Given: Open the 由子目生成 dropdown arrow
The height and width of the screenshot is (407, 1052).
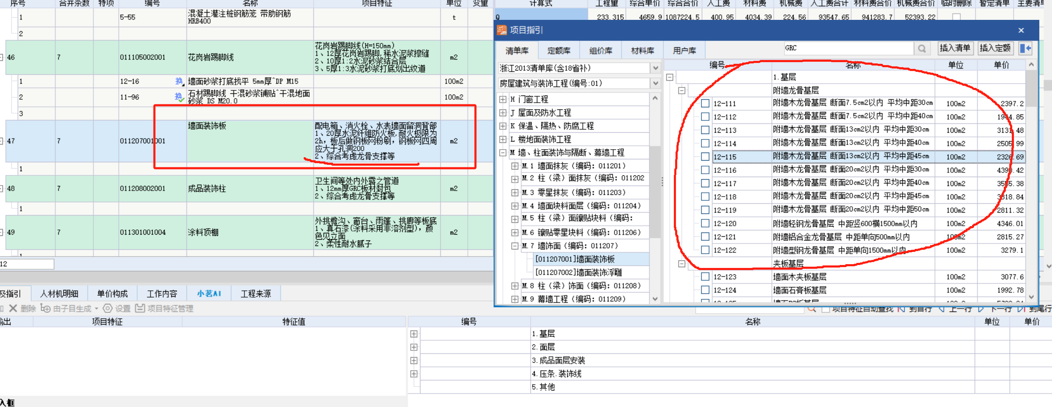Looking at the screenshot, I should pos(96,309).
